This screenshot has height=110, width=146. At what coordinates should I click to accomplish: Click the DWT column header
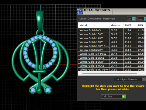[x=130, y=25]
